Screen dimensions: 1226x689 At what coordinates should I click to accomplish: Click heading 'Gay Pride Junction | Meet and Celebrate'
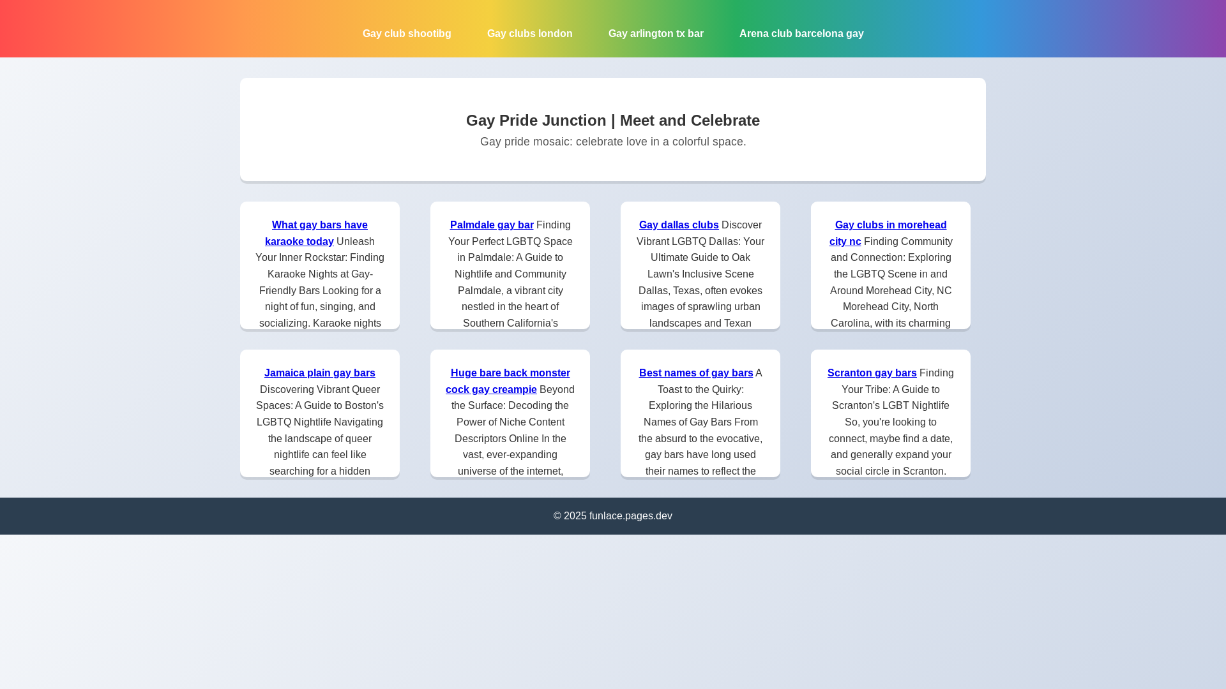[x=613, y=120]
